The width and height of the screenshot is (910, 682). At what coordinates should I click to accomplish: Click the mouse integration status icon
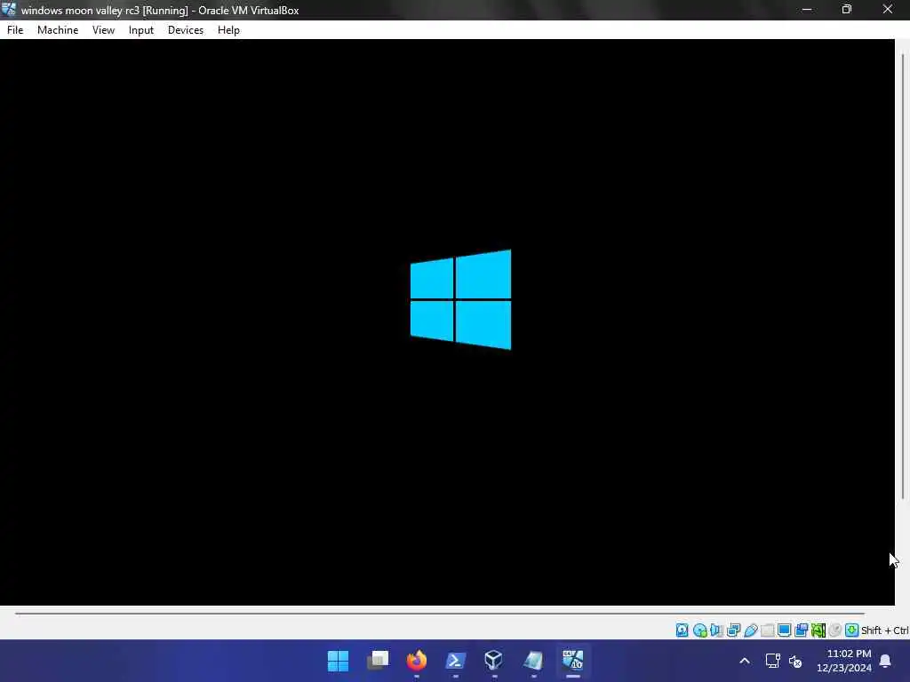tap(834, 630)
